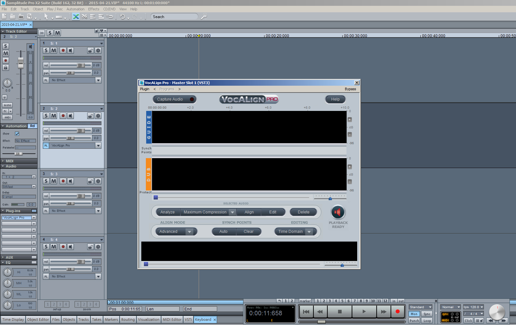Click the New project toolbar icon
The width and height of the screenshot is (516, 325).
pyautogui.click(x=4, y=16)
